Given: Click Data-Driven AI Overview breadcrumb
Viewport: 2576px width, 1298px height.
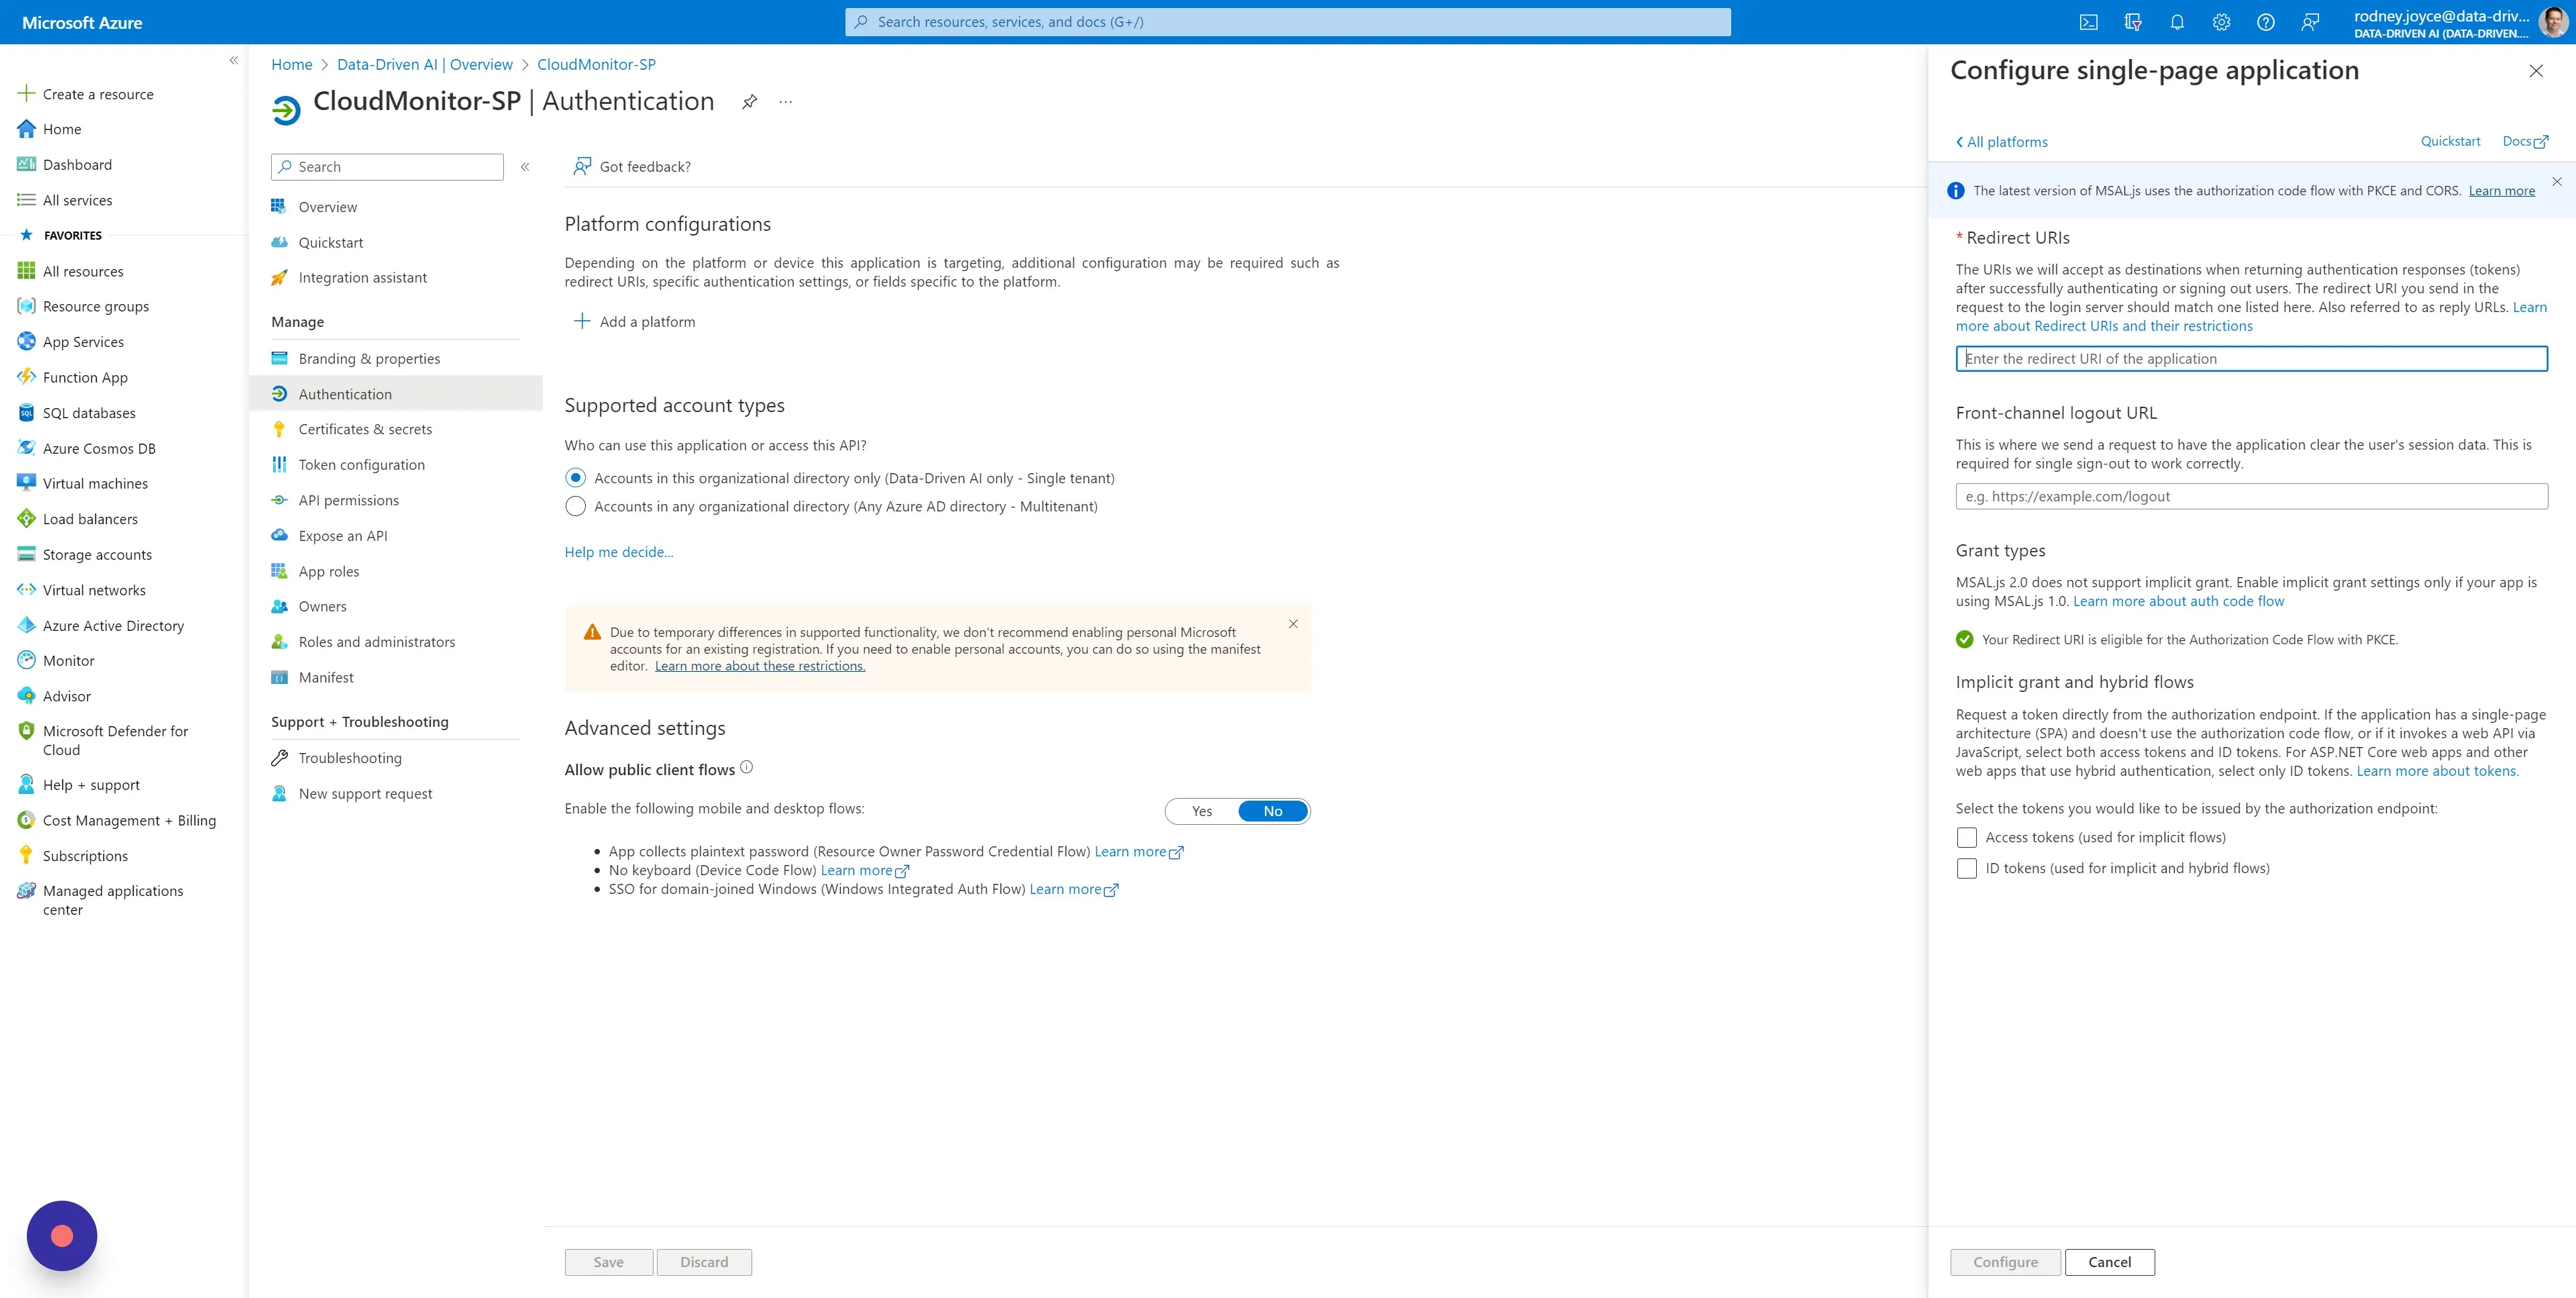Looking at the screenshot, I should tap(425, 64).
